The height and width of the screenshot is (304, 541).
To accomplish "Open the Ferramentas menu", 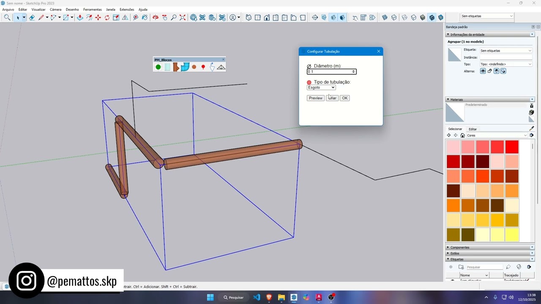I will point(92,9).
